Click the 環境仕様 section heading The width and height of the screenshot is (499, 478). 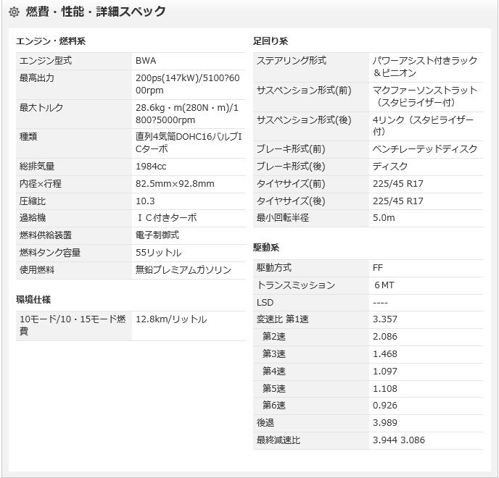coord(33,299)
